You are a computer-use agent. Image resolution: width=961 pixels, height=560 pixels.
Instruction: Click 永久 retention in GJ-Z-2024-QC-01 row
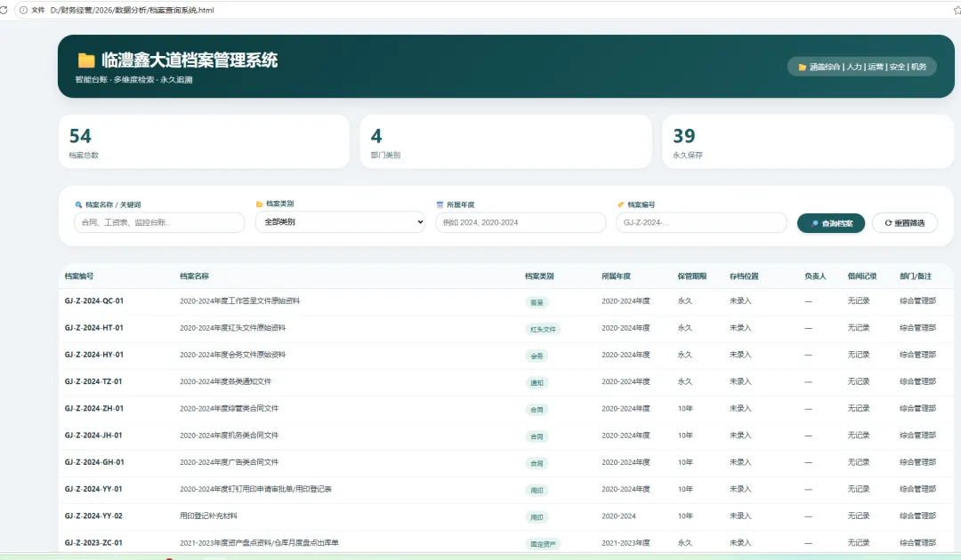pyautogui.click(x=684, y=300)
